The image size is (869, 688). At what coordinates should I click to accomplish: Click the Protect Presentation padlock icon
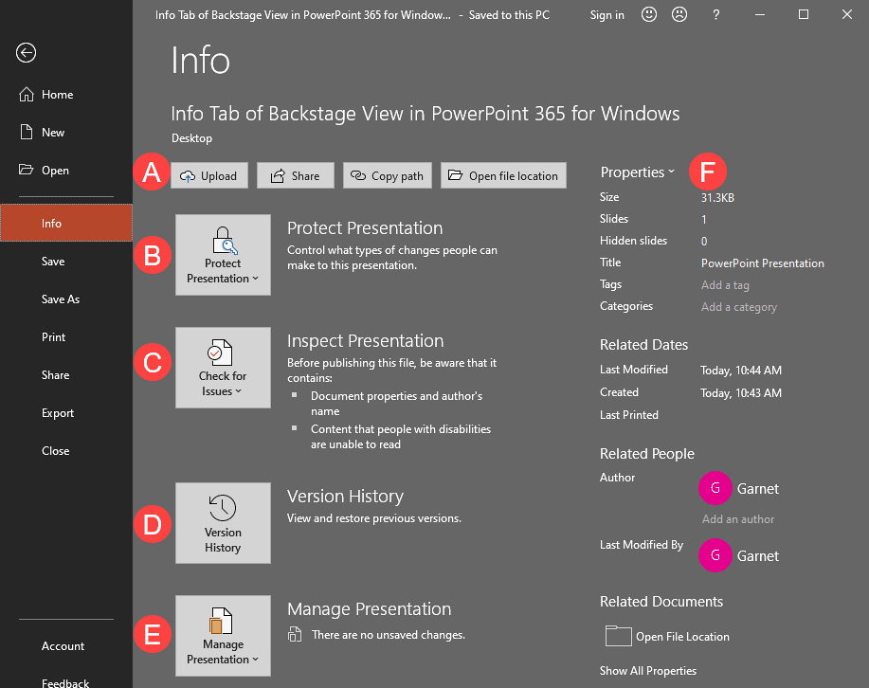[x=223, y=239]
